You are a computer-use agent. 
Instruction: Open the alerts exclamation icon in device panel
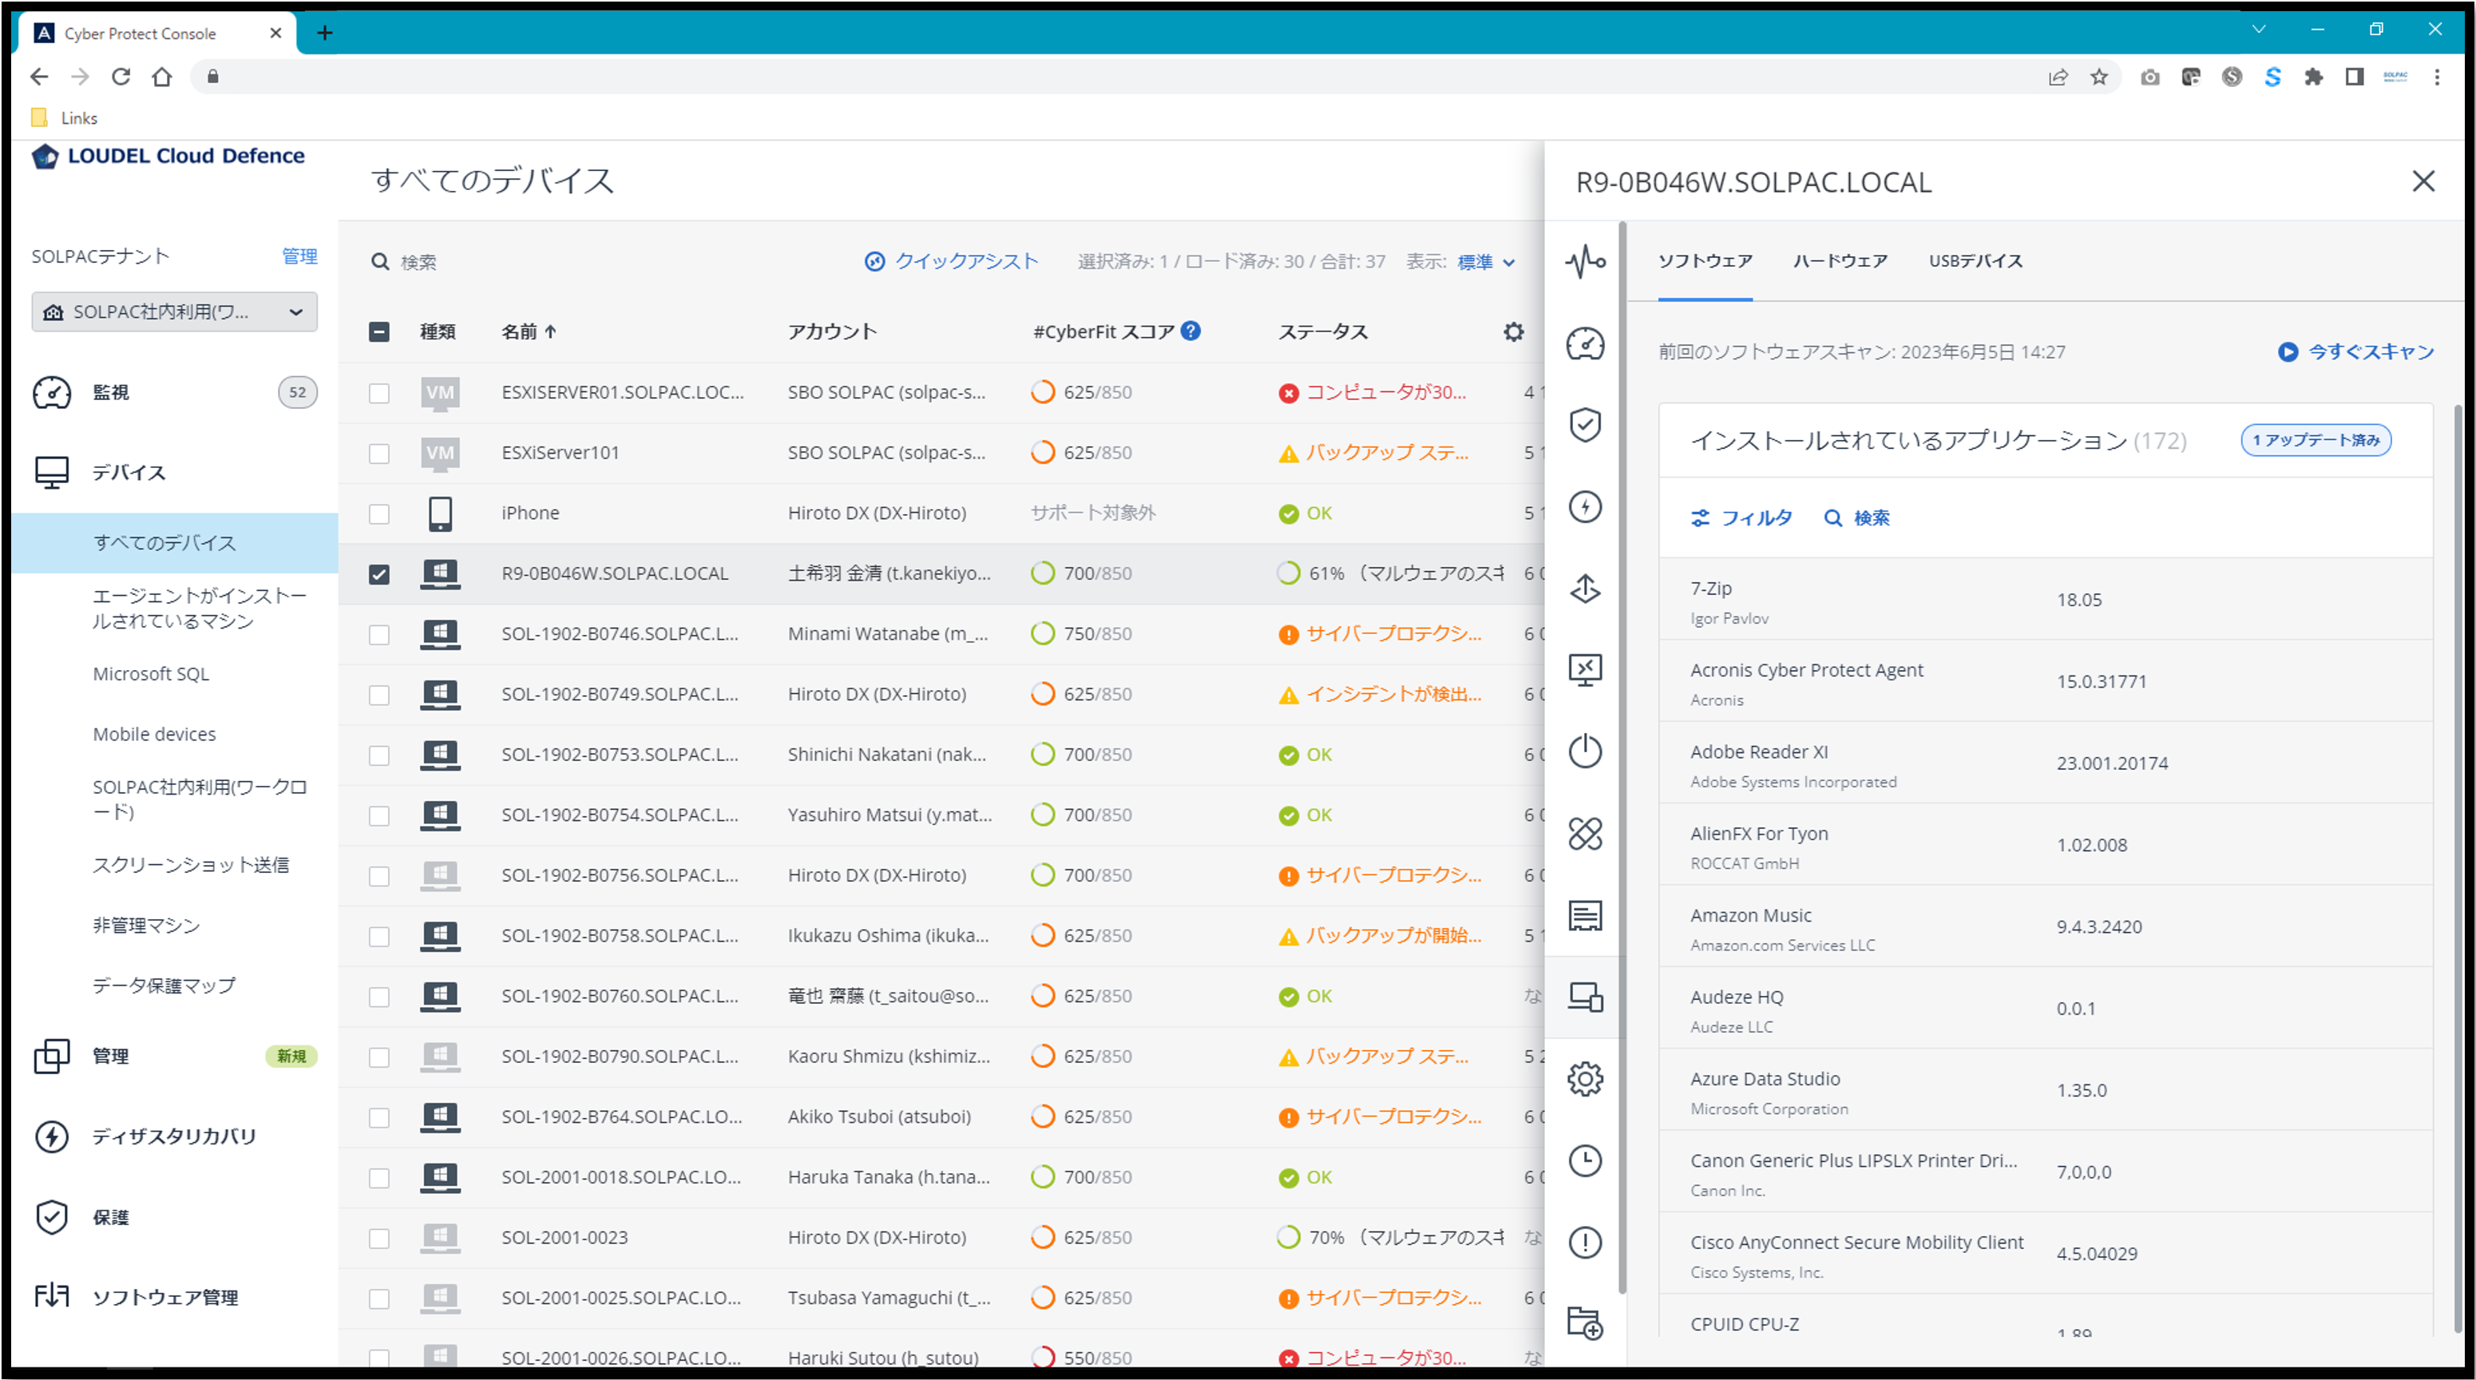point(1585,1242)
